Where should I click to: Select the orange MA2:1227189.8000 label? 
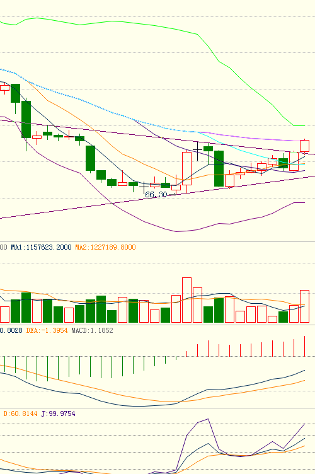(105, 247)
